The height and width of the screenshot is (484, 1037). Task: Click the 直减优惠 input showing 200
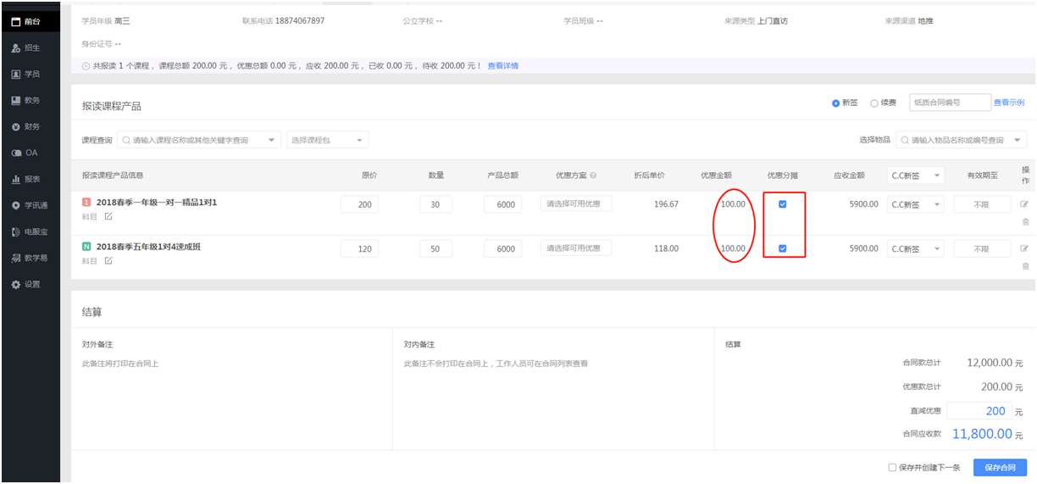click(x=979, y=410)
